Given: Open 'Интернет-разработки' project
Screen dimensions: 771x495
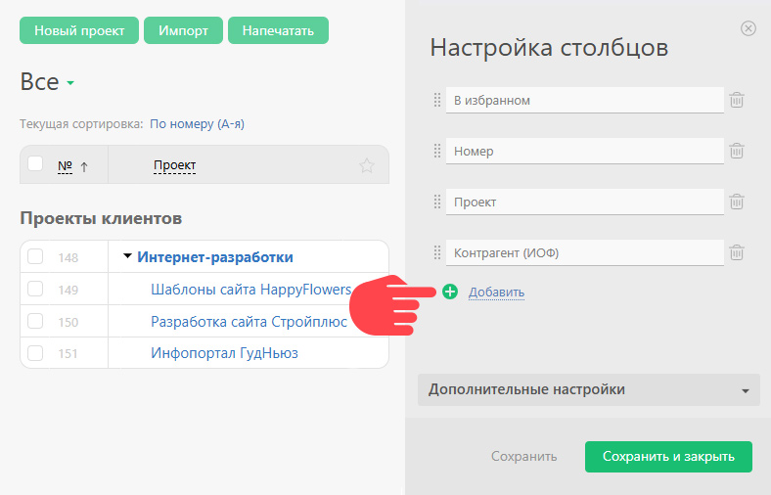Looking at the screenshot, I should pos(215,257).
